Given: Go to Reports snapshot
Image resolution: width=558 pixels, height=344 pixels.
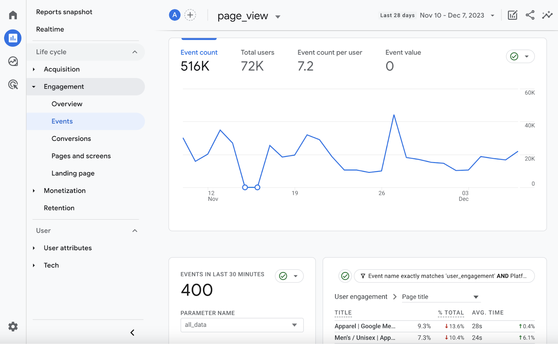Looking at the screenshot, I should click(64, 12).
